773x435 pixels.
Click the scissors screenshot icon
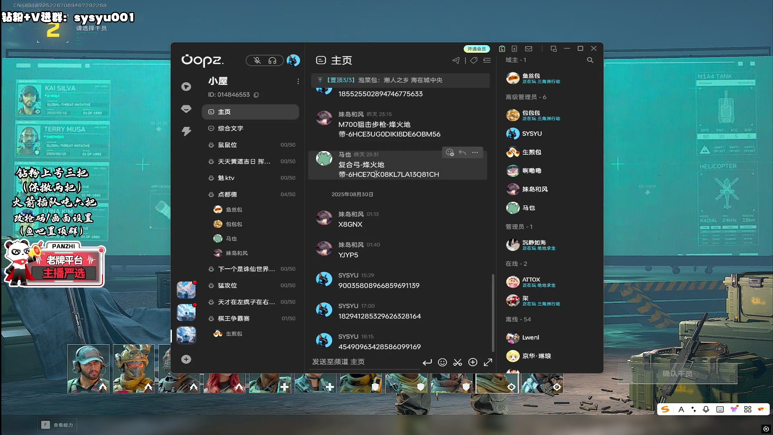pyautogui.click(x=458, y=362)
